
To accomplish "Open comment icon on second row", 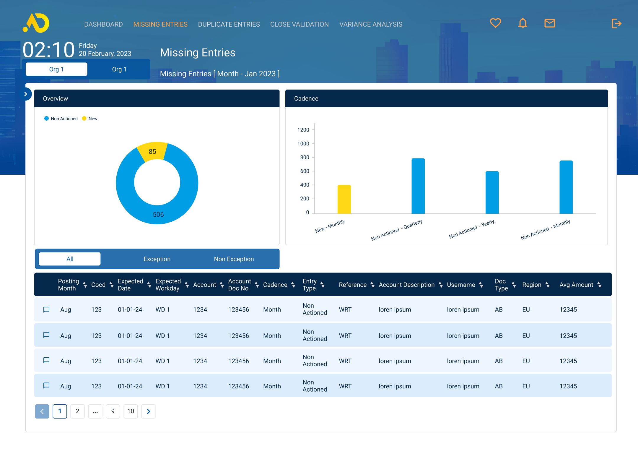I will [46, 335].
